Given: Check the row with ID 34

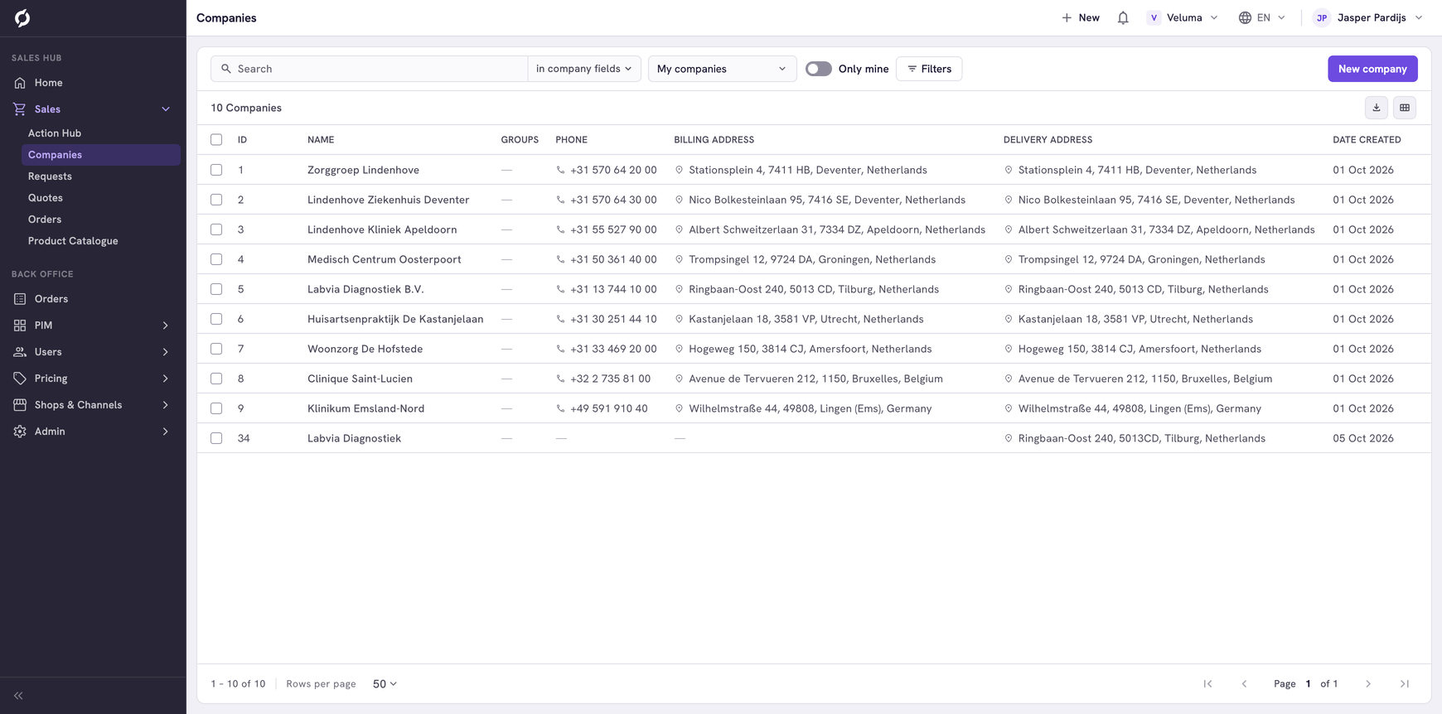Looking at the screenshot, I should 216,438.
